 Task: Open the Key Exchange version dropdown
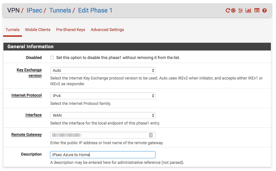point(103,70)
